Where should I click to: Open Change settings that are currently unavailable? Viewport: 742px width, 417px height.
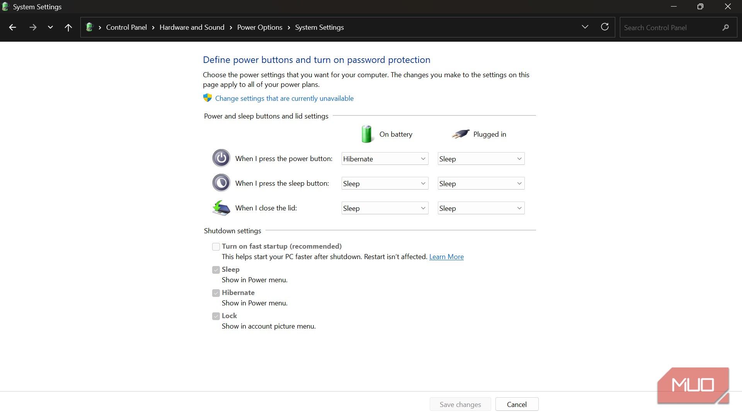[284, 98]
